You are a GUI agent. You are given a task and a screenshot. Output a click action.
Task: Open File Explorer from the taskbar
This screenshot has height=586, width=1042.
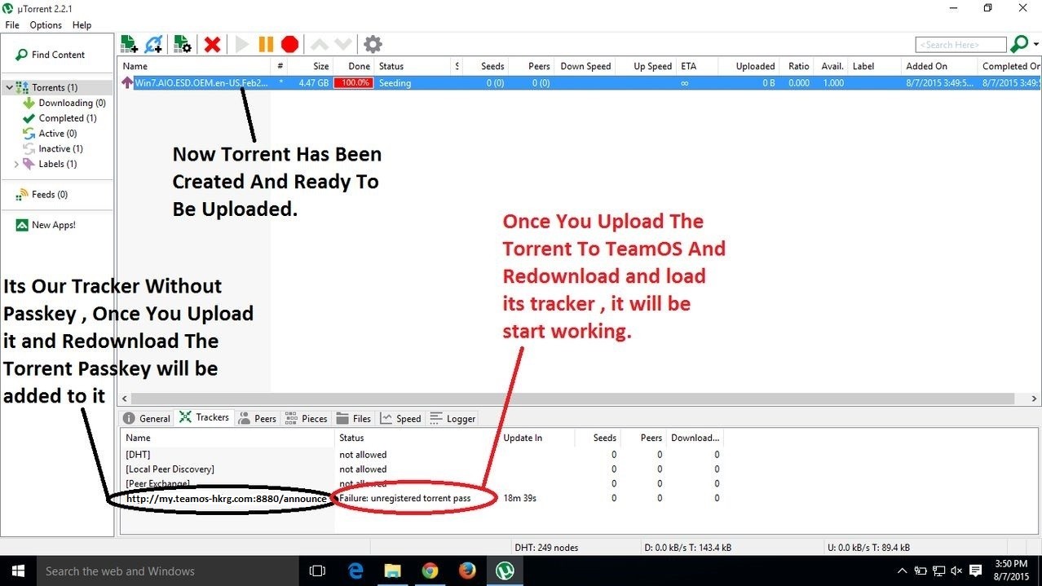[x=393, y=571]
